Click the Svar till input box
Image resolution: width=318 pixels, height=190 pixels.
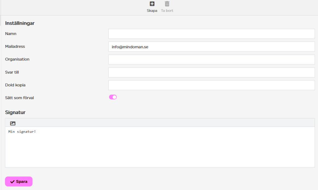(211, 72)
